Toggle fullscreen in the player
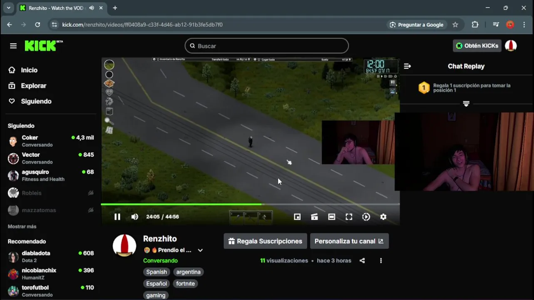This screenshot has width=534, height=300. tap(349, 217)
